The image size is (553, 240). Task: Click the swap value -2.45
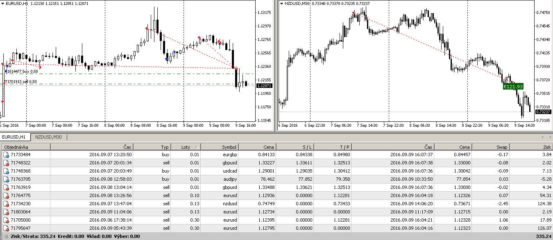pyautogui.click(x=502, y=204)
